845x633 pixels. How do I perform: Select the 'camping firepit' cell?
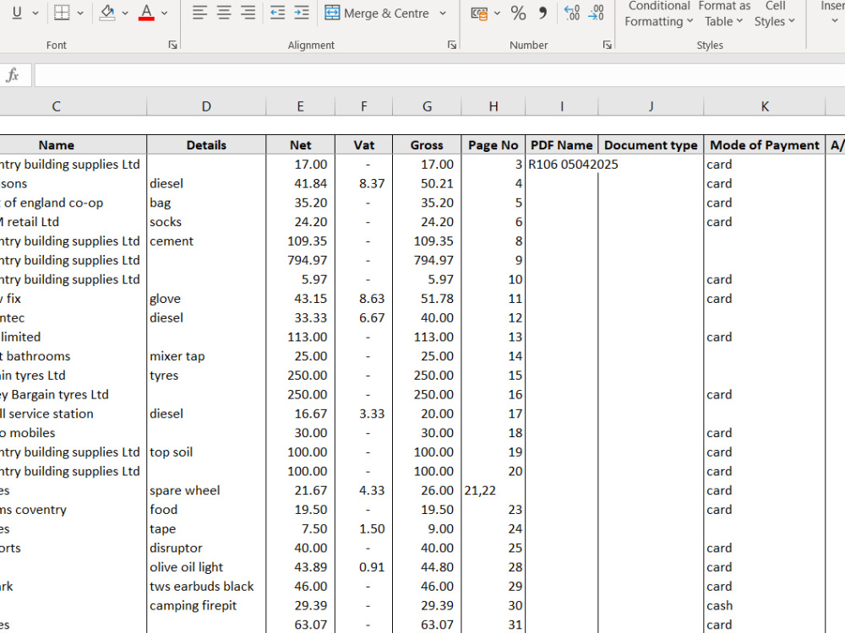pyautogui.click(x=206, y=605)
